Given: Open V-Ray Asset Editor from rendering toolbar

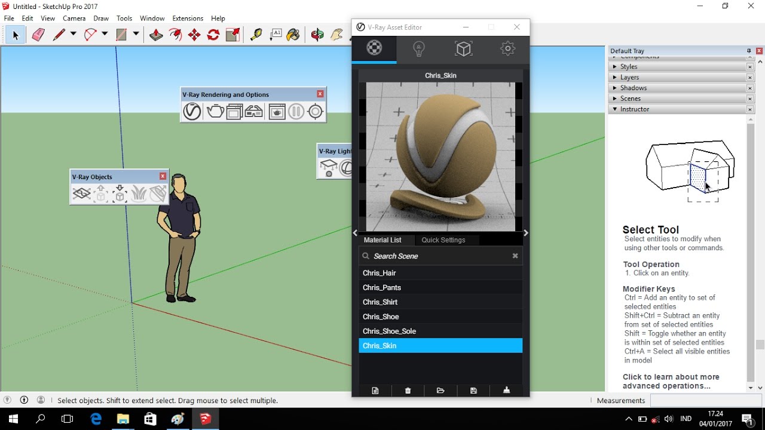Looking at the screenshot, I should 192,112.
